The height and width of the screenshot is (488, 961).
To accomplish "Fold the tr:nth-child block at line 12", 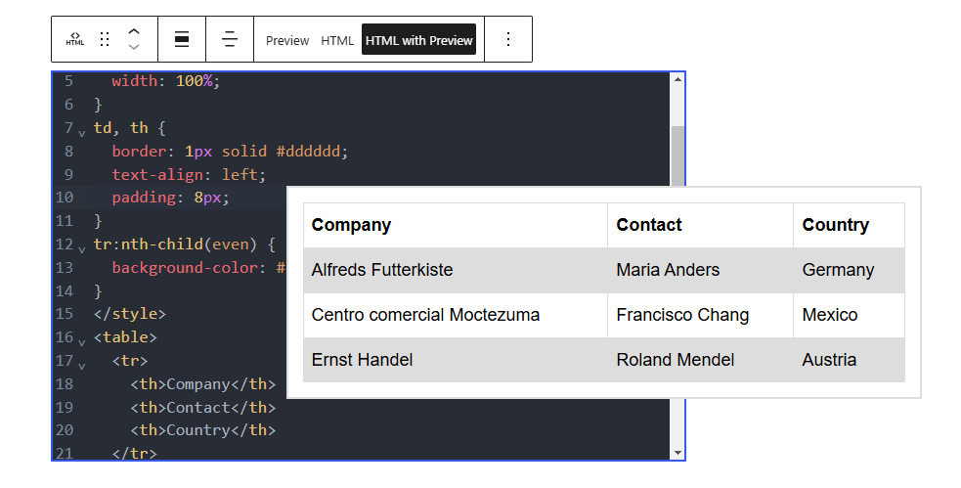I will (x=82, y=246).
